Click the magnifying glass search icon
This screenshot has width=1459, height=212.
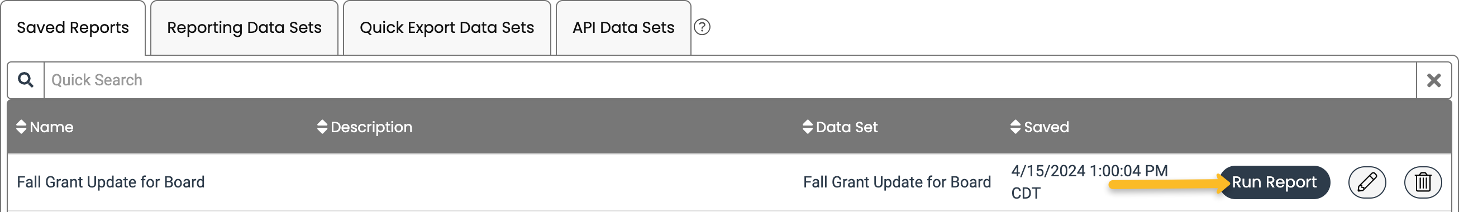26,80
